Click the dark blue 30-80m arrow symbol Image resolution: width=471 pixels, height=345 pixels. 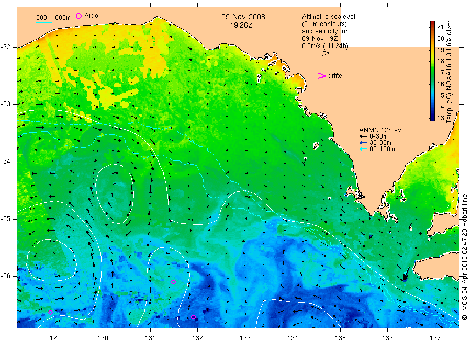pyautogui.click(x=363, y=143)
